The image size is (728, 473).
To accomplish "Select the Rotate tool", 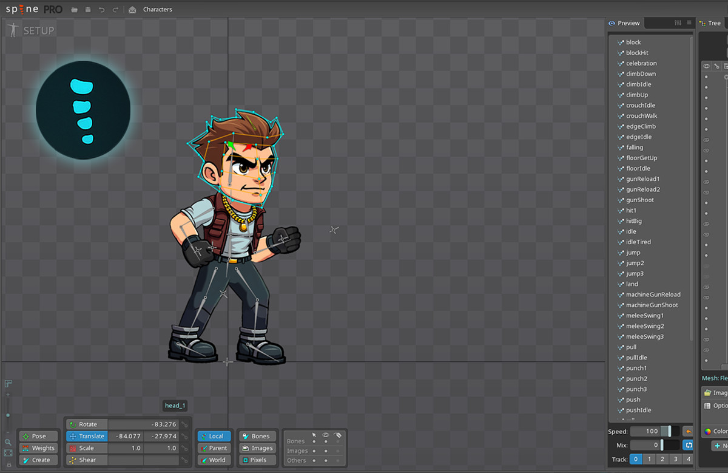I will [x=86, y=424].
